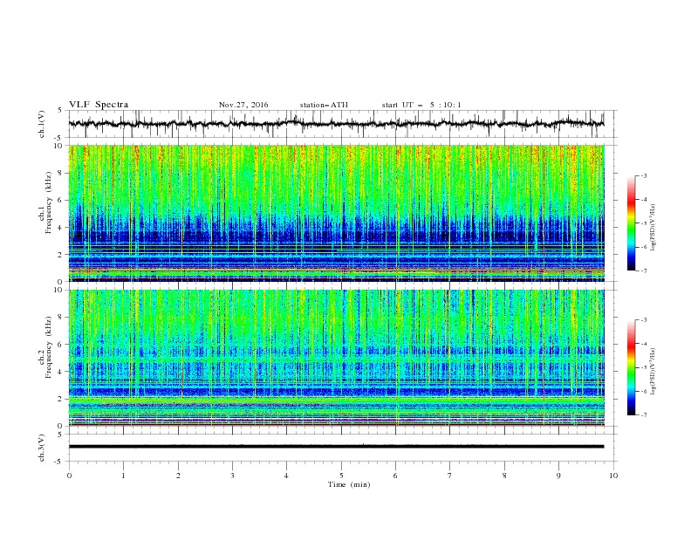This screenshot has height=534, width=691.
Task: Click the time axis tick label "10"
Action: point(613,476)
